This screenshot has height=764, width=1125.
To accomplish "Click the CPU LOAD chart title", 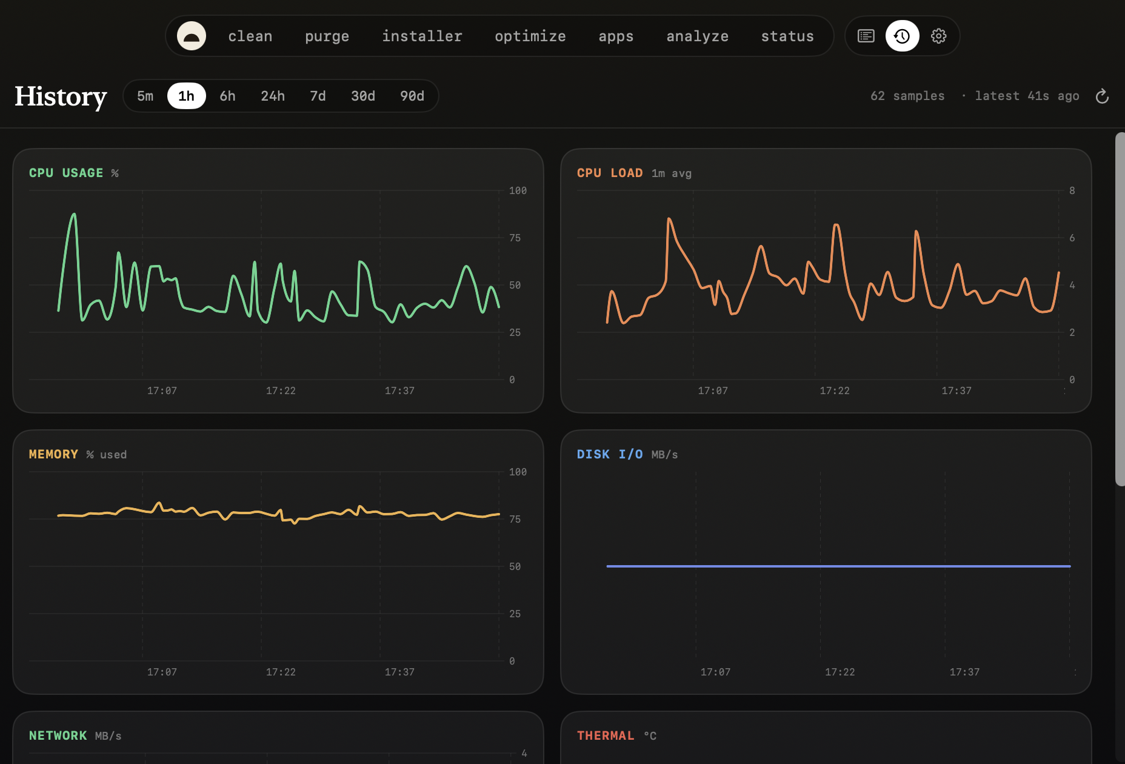I will pos(610,173).
